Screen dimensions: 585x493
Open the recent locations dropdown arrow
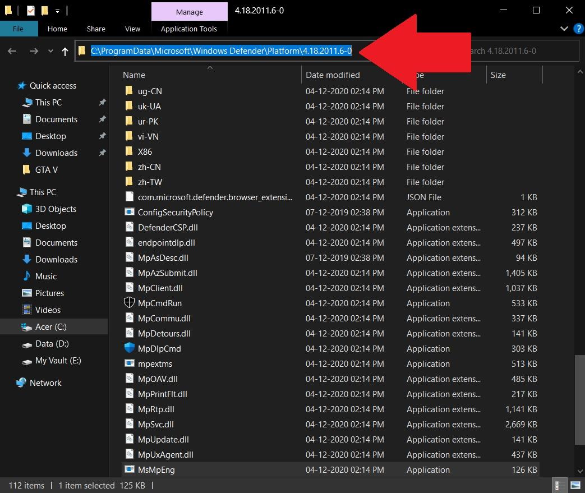50,51
